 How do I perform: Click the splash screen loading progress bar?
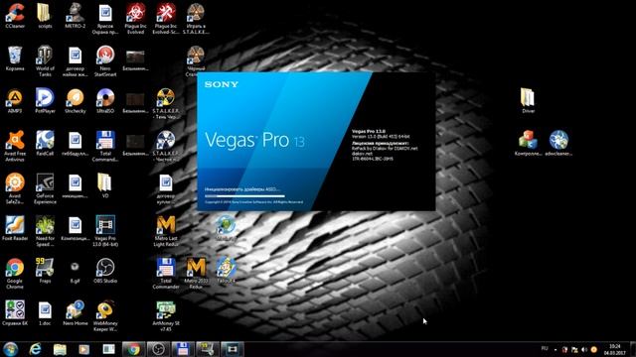(244, 196)
